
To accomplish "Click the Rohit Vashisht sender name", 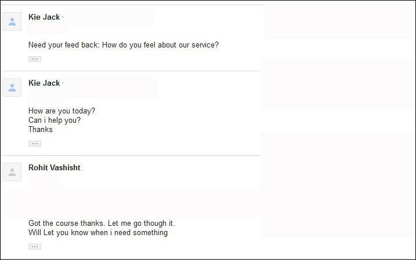I will pos(55,167).
